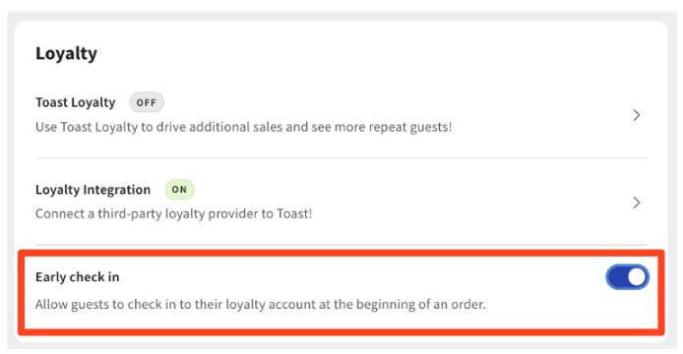Image resolution: width=683 pixels, height=354 pixels.
Task: Open Toast Loyalty via its right chevron
Action: point(637,115)
